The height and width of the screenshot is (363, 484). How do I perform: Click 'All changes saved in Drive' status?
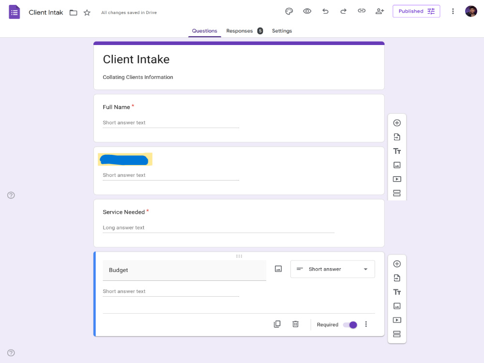tap(129, 13)
